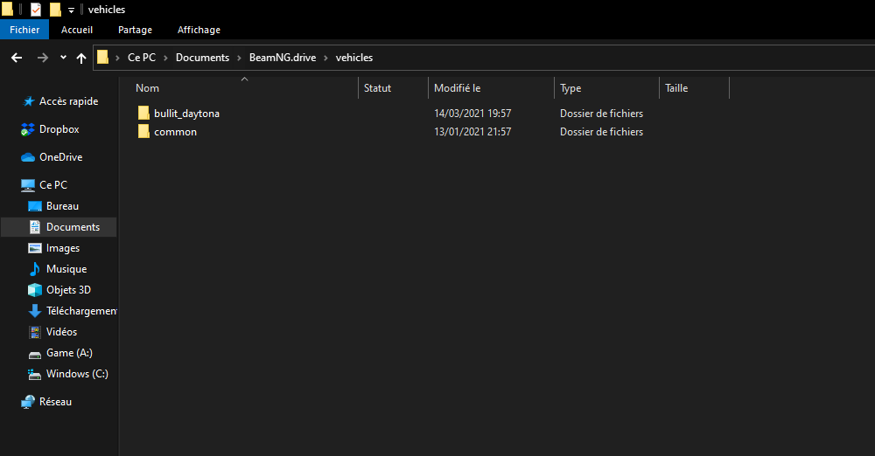Open the Fichier menu tab
The image size is (875, 456).
click(x=24, y=30)
